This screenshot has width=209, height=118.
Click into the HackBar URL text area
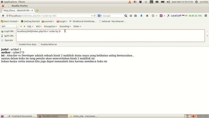click(110, 36)
